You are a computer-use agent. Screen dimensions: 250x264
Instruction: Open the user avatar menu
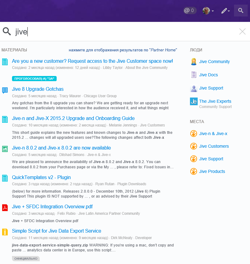pyautogui.click(x=208, y=11)
